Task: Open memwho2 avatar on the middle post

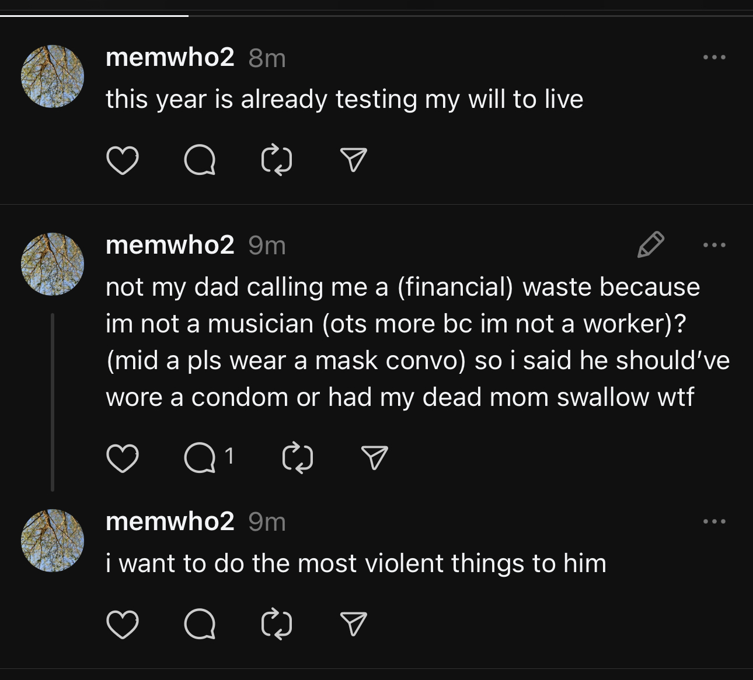Action: click(53, 264)
